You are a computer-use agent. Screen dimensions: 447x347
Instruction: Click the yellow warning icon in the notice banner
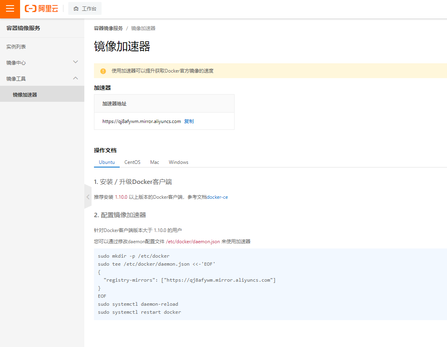tap(103, 71)
